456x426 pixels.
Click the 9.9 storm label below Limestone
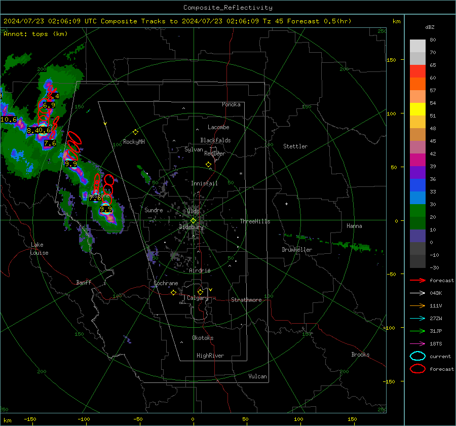(x=106, y=209)
